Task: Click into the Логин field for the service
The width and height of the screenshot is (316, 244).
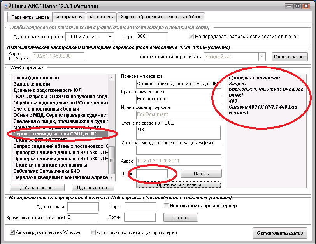Action: [x=152, y=174]
